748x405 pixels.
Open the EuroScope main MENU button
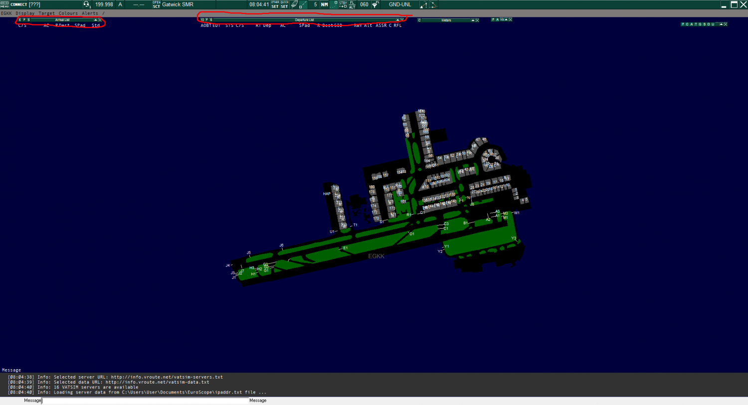4,4
